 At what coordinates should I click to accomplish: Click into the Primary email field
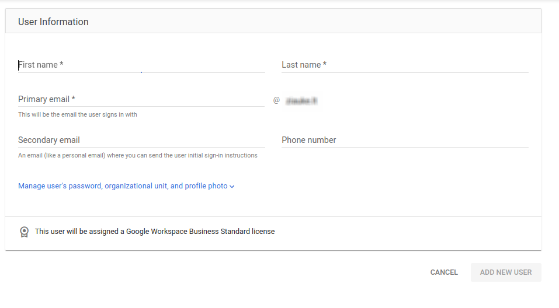[141, 99]
